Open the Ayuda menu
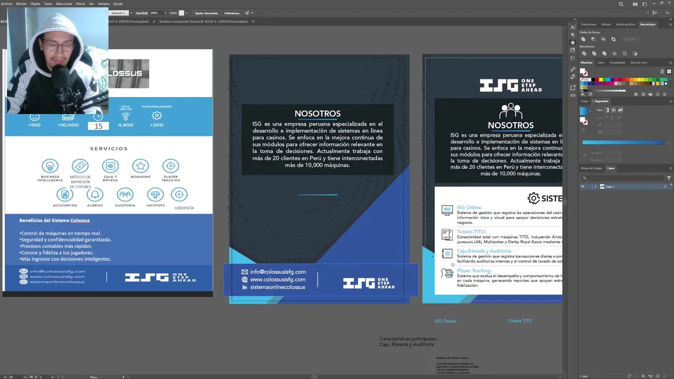674x379 pixels. point(118,4)
